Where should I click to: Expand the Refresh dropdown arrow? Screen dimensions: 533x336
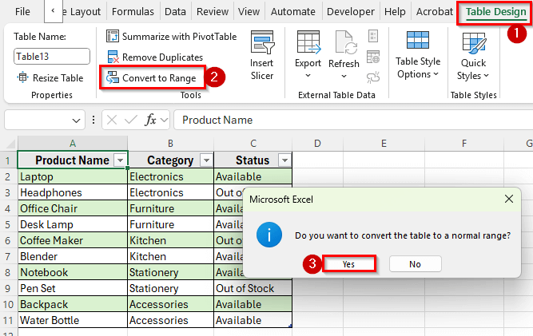click(x=344, y=76)
